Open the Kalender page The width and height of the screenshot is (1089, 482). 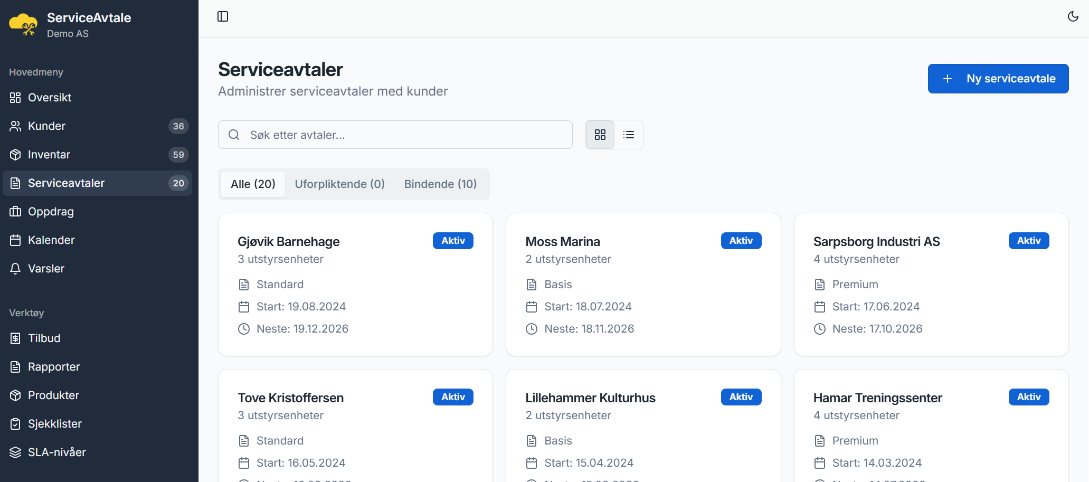click(x=51, y=240)
